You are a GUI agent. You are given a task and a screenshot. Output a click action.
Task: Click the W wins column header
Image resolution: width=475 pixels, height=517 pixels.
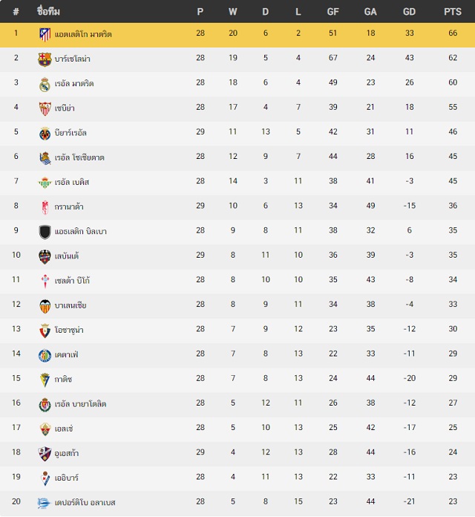tap(232, 12)
